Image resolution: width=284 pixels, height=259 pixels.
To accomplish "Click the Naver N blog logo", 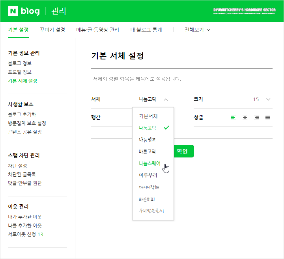I will point(24,11).
